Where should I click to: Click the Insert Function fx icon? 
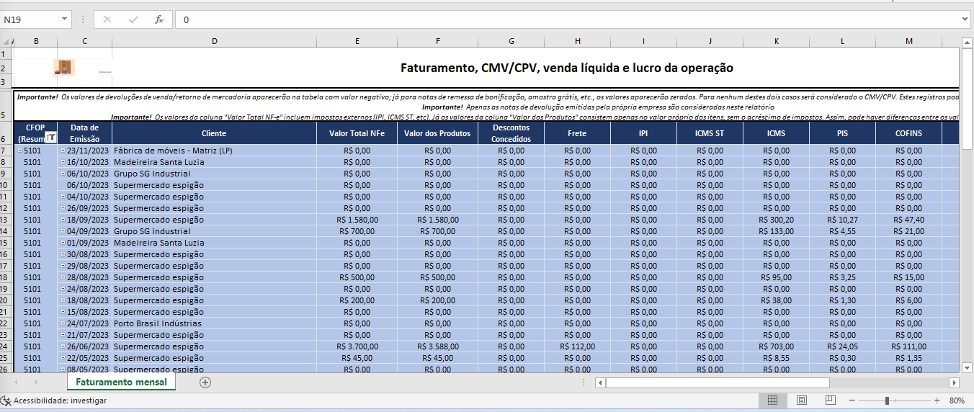tap(159, 19)
